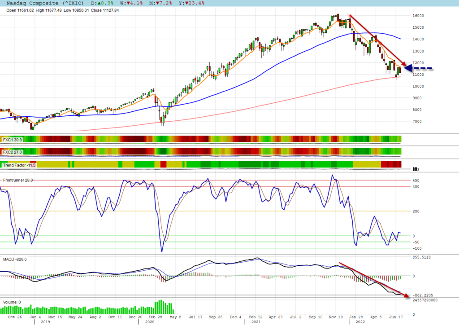459x330 pixels.
Task: Click the Jul 17 date label
Action: click(x=195, y=317)
